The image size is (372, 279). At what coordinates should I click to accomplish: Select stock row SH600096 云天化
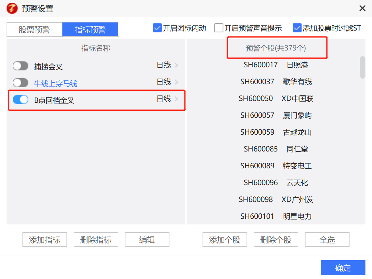pos(276,183)
